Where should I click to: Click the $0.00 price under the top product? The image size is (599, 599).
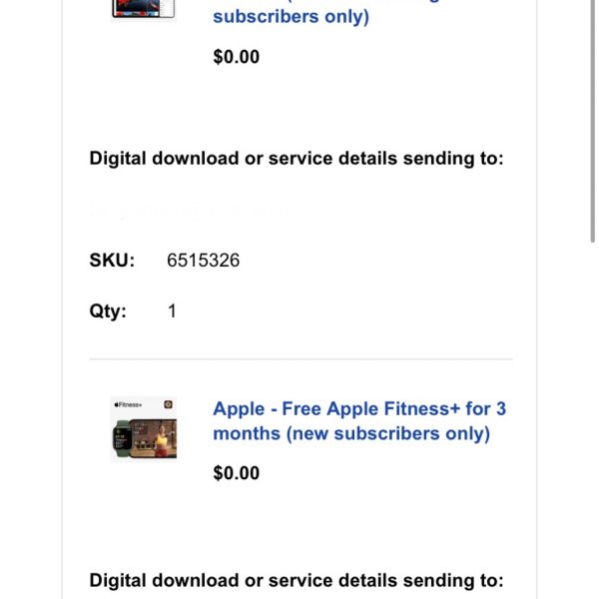tap(236, 57)
